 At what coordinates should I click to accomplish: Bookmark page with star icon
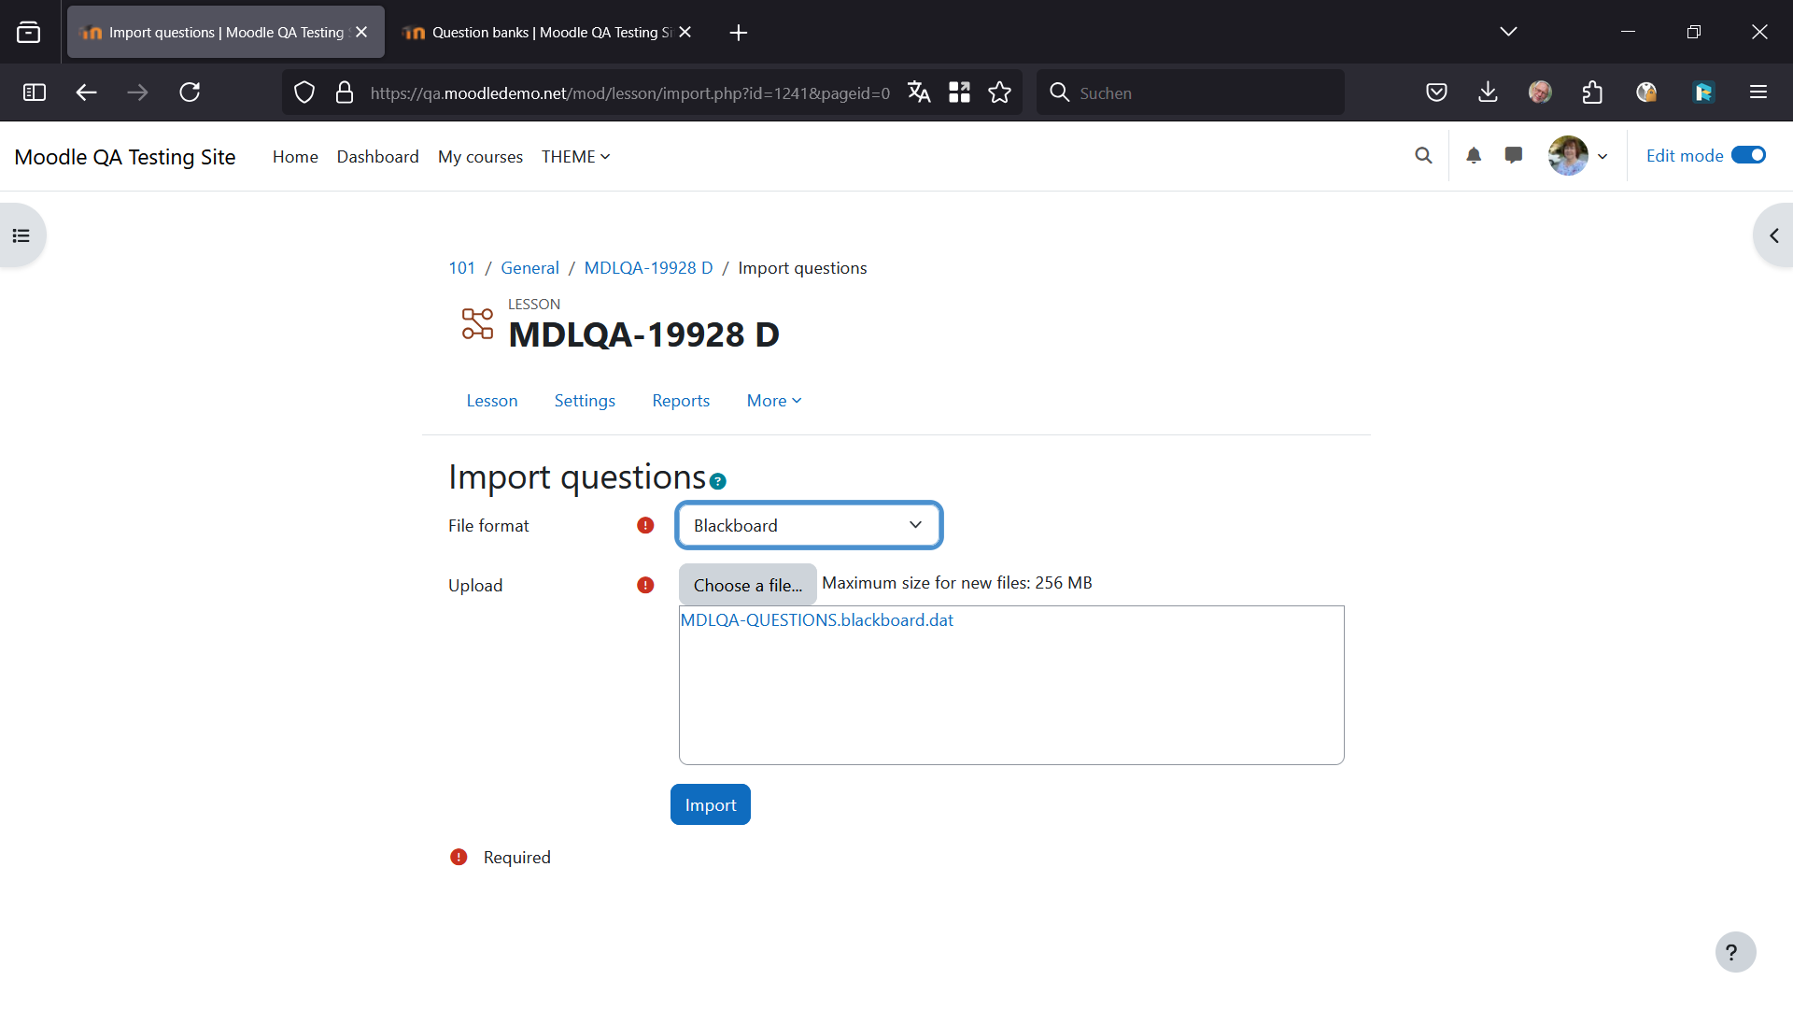coord(1000,92)
